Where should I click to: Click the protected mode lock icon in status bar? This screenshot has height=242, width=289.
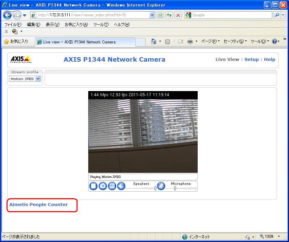248,237
